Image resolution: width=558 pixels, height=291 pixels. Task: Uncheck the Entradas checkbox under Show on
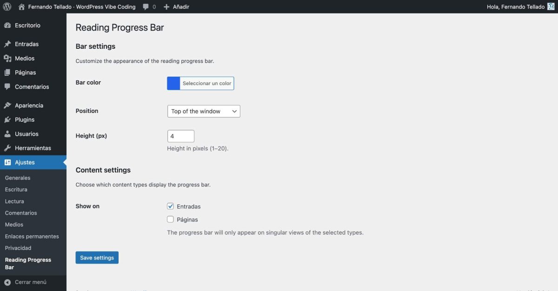point(170,206)
